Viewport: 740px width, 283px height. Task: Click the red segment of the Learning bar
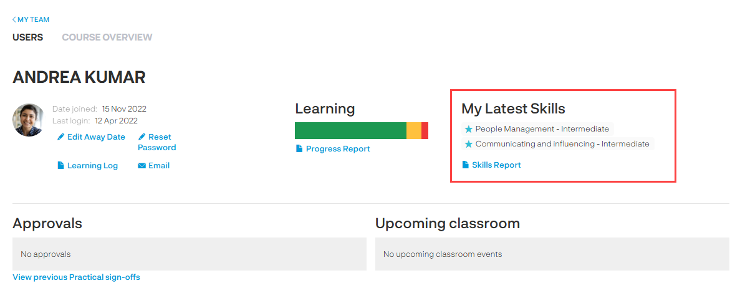[x=425, y=131]
